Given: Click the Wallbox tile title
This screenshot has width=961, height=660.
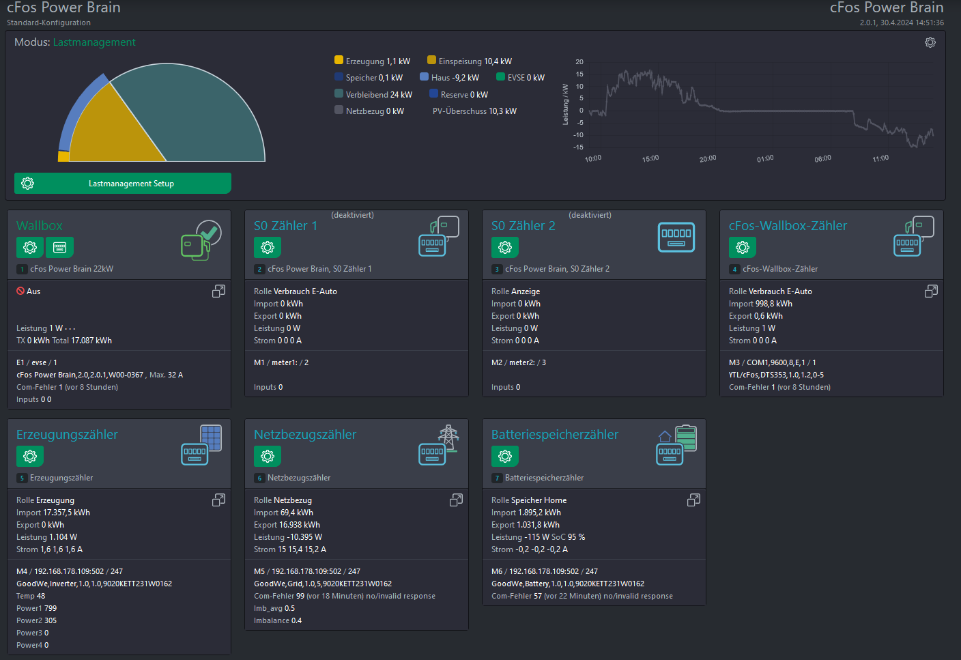Looking at the screenshot, I should (x=40, y=226).
